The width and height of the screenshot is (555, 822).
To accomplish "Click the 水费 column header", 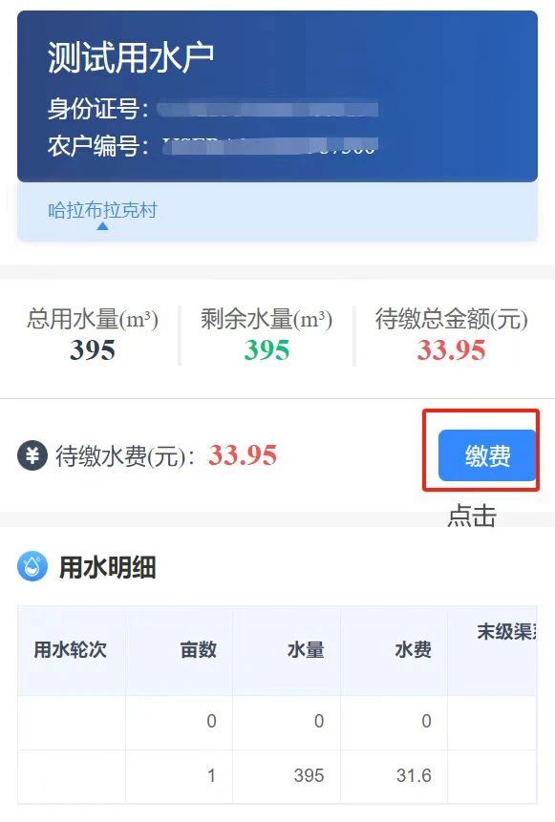I will [x=414, y=649].
